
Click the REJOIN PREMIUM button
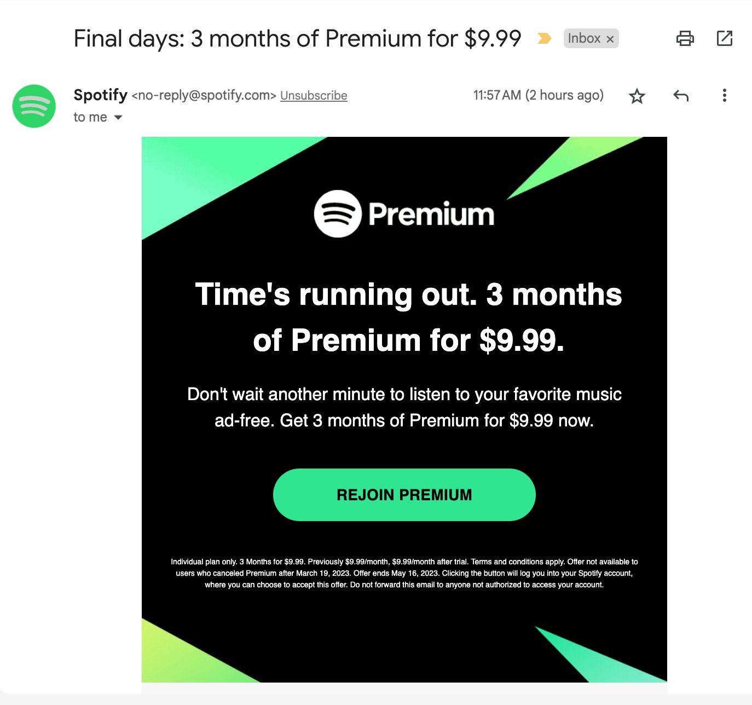[x=404, y=495]
